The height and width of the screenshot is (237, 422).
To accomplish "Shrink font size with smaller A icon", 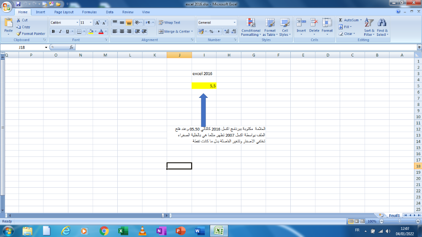I will coord(104,23).
